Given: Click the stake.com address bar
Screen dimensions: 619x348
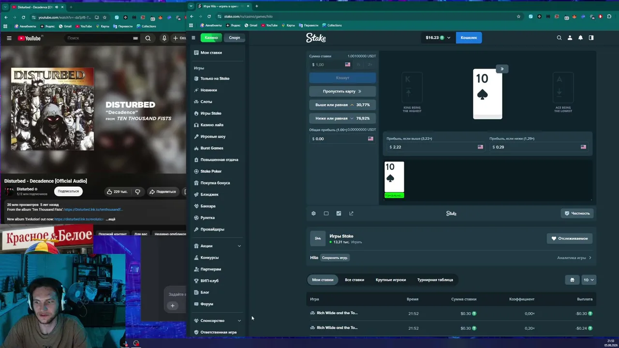Looking at the screenshot, I should pos(368,16).
